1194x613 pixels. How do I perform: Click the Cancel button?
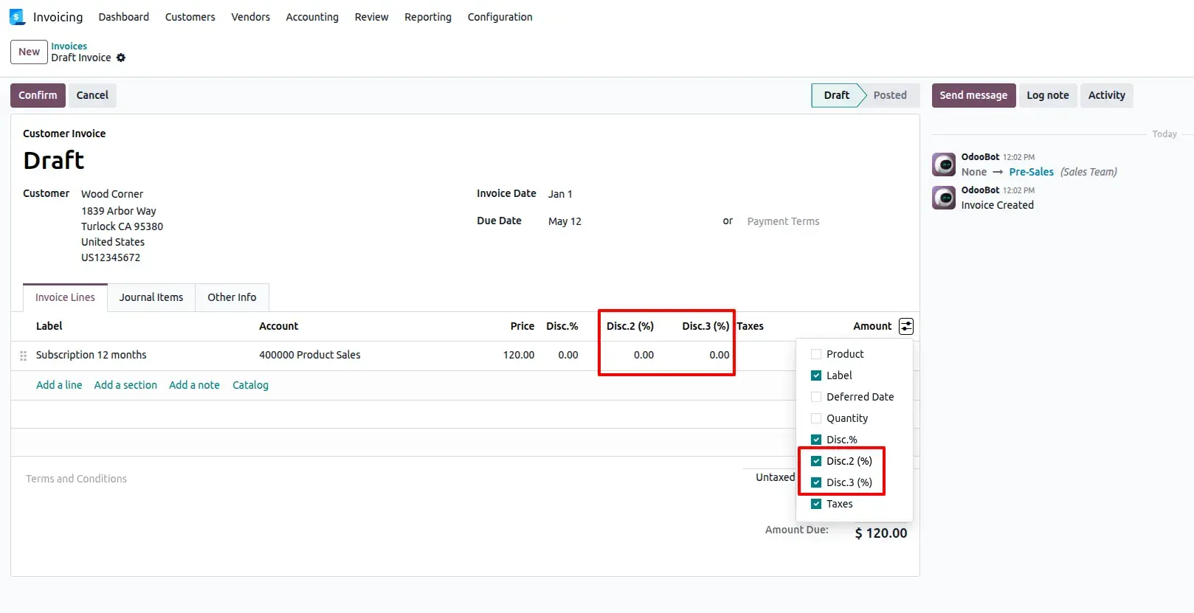(92, 95)
